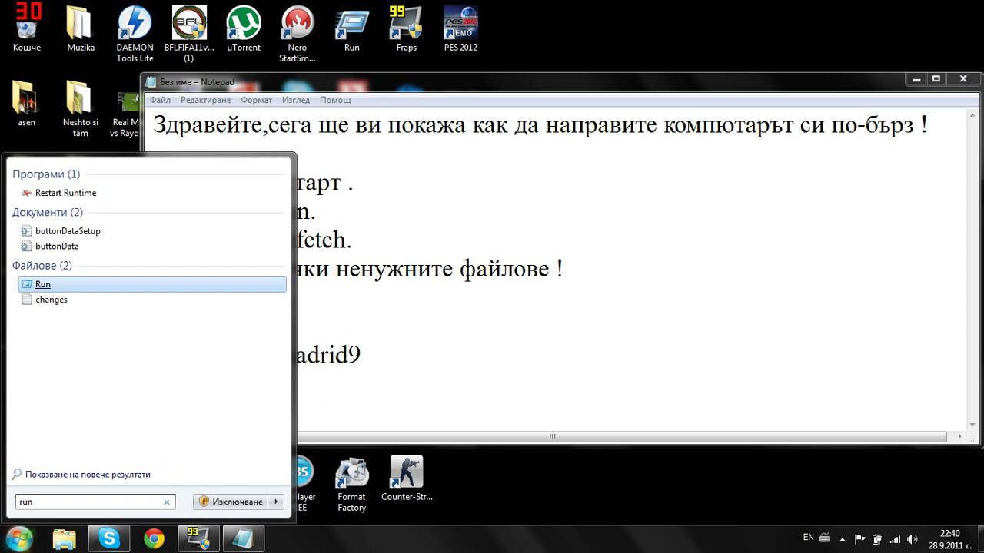Launch the µTorrent desktop shortcut
The height and width of the screenshot is (553, 984).
click(x=243, y=27)
